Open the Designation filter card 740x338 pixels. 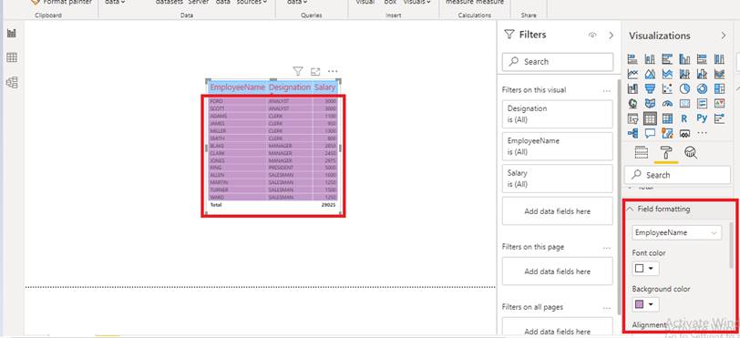point(558,114)
